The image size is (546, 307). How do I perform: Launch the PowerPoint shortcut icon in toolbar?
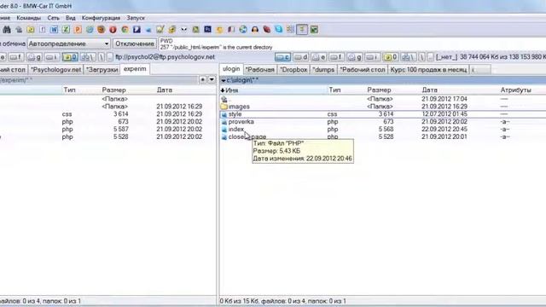pyautogui.click(x=78, y=30)
